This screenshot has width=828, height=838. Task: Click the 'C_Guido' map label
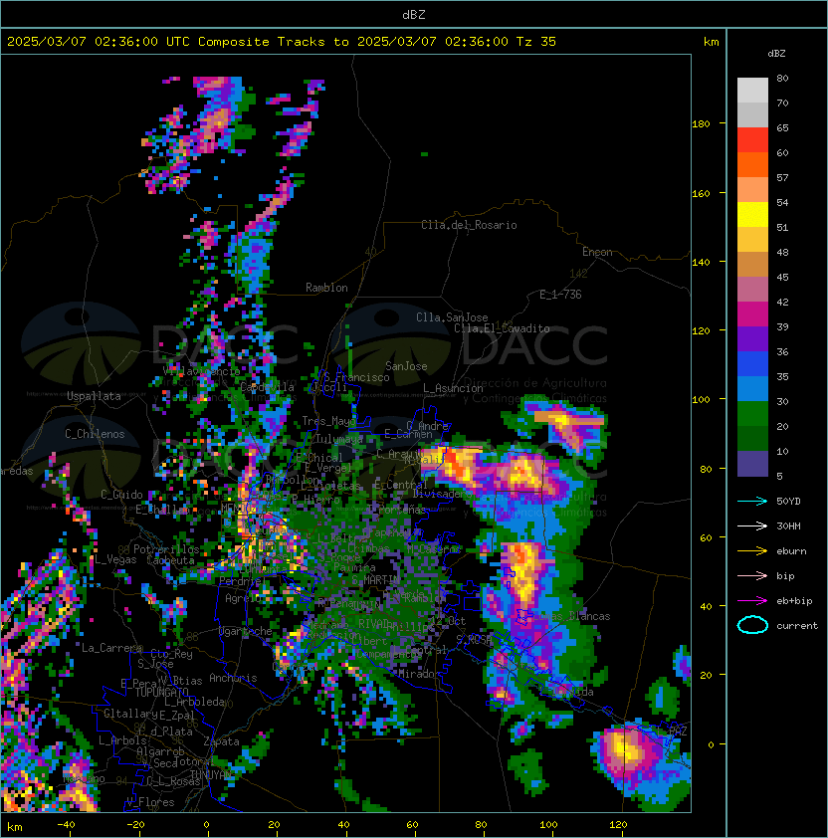[121, 495]
